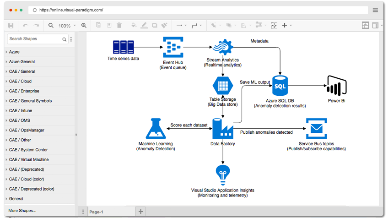The height and width of the screenshot is (218, 388).
Task: Open the shapes panel three-dot menu
Action: point(71,39)
